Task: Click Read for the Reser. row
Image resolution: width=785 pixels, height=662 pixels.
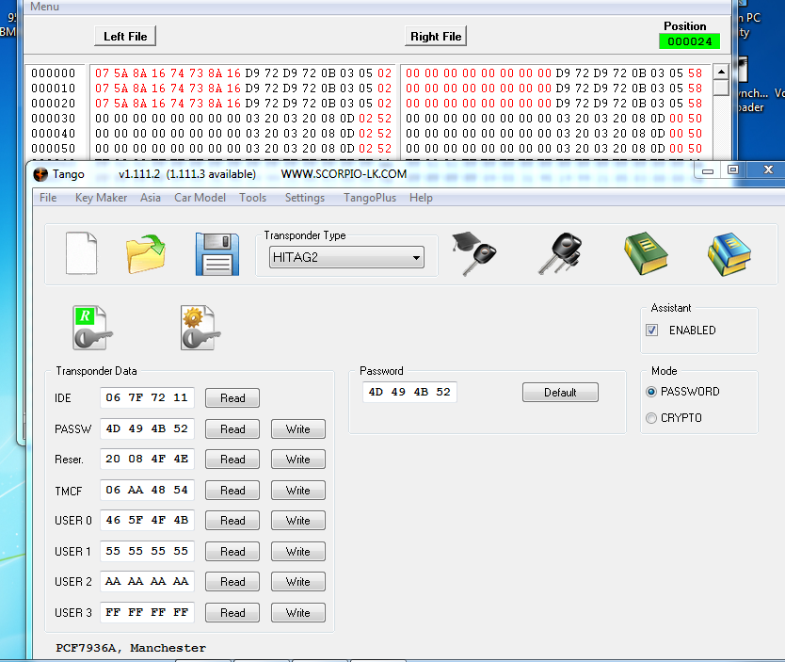Action: (x=232, y=460)
